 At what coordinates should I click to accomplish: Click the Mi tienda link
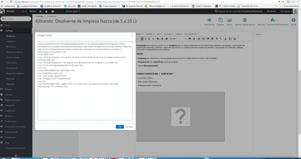pyautogui.click(x=271, y=11)
